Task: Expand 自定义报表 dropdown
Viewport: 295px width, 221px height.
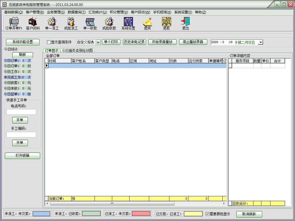Action: click(98, 42)
